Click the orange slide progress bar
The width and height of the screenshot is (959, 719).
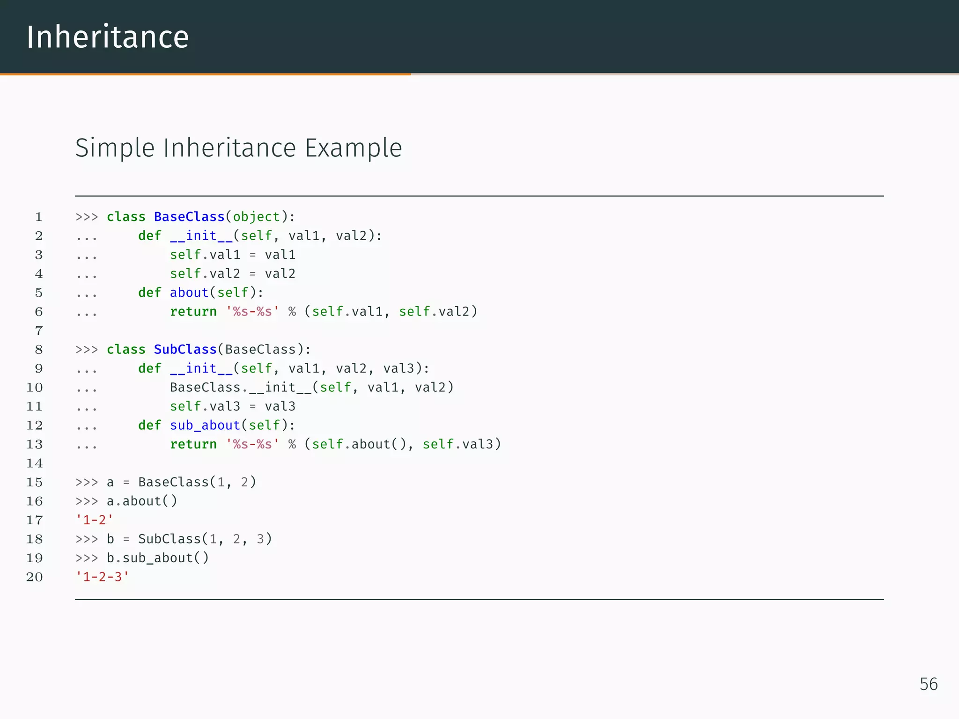pos(206,74)
